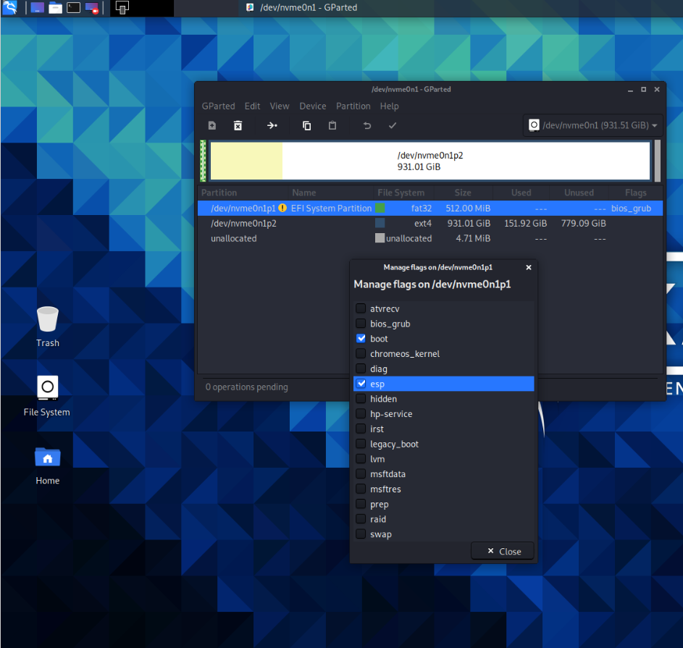Viewport: 683px width, 648px height.
Task: Click the Delete partition toolbar icon
Action: (238, 125)
